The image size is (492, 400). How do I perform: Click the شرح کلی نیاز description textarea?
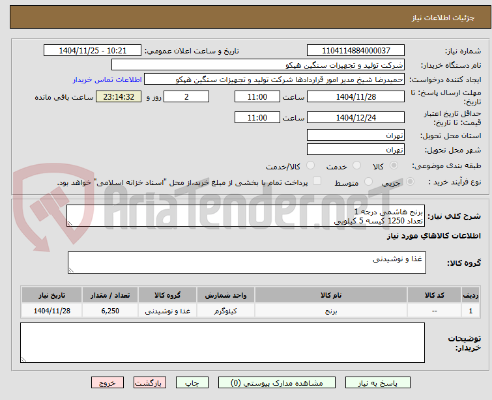246,216
